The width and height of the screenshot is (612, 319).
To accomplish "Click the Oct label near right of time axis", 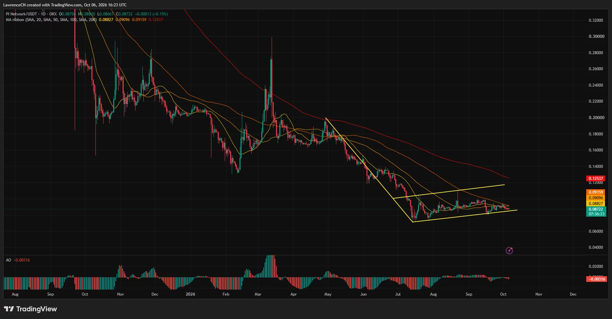I will [503, 294].
